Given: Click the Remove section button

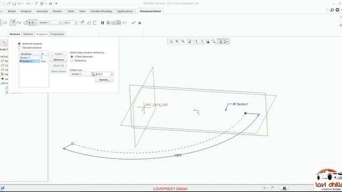Looking at the screenshot, I should tap(58, 60).
